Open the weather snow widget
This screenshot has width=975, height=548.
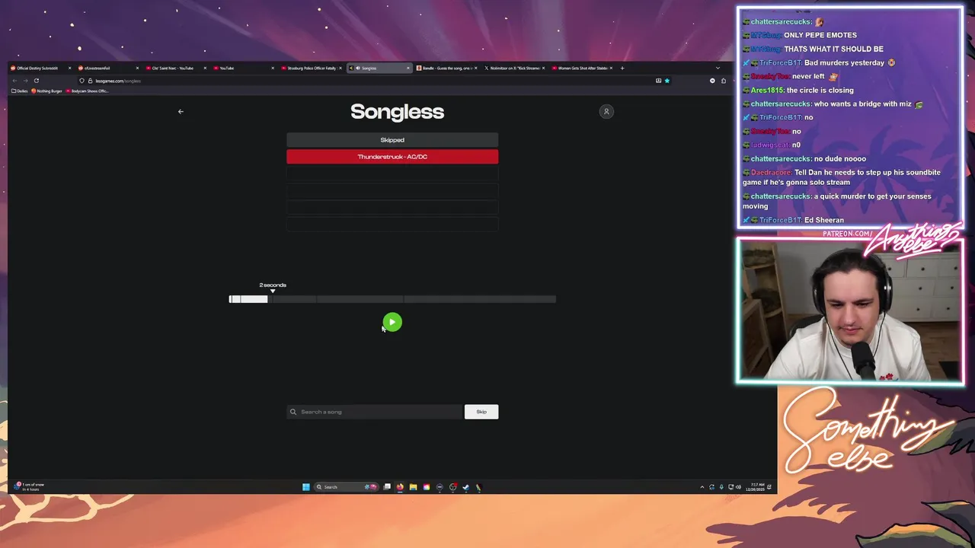(x=30, y=487)
